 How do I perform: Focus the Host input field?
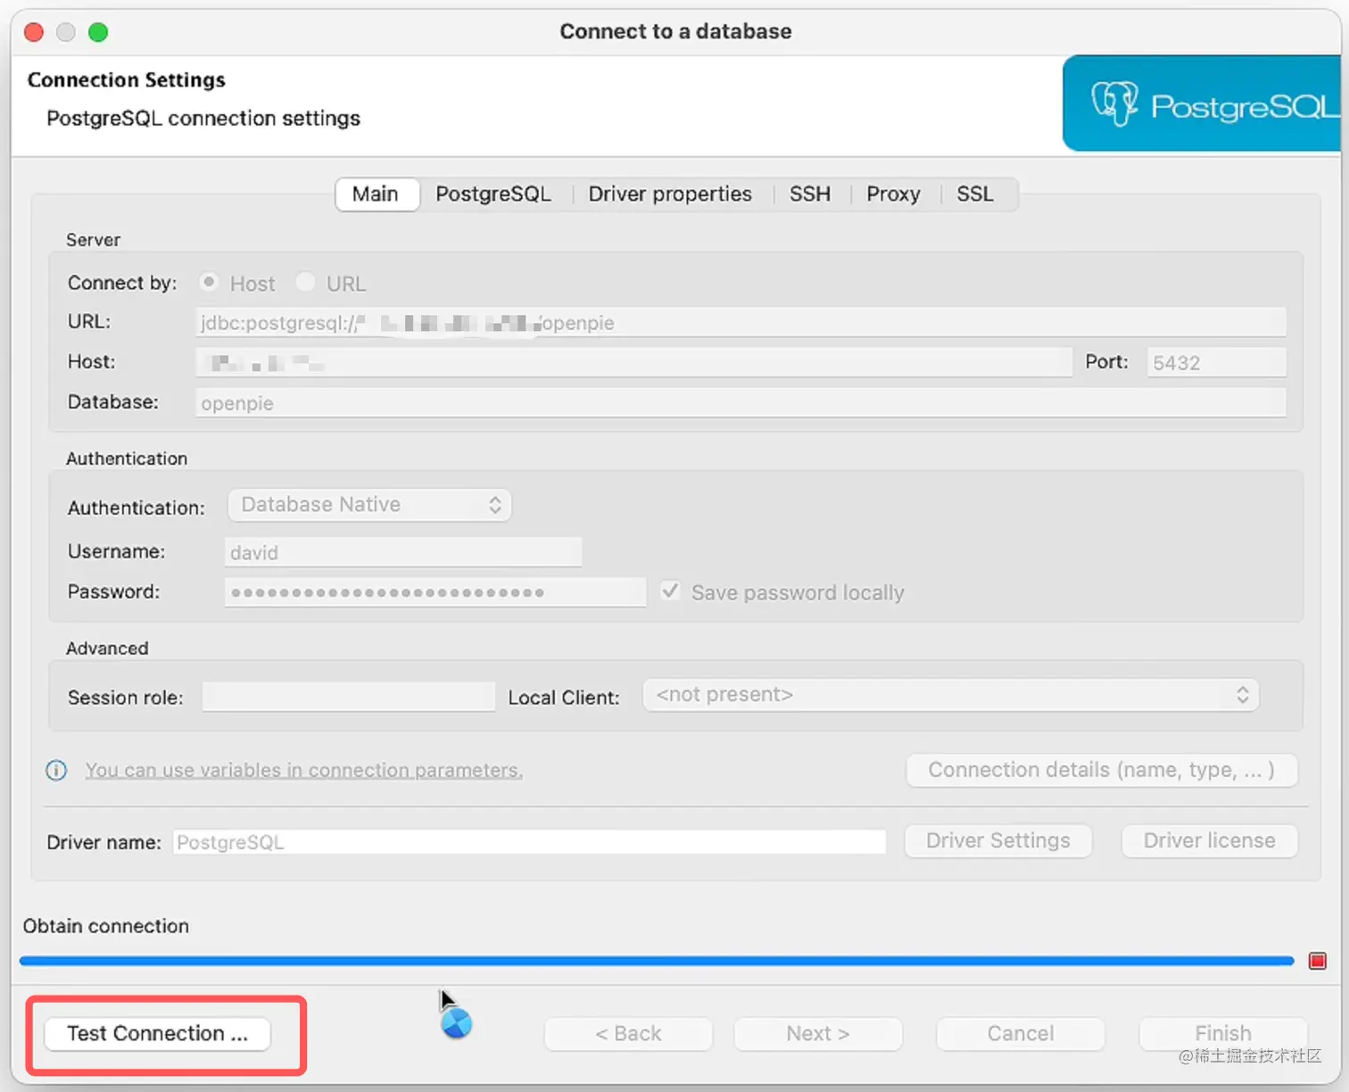(x=633, y=362)
